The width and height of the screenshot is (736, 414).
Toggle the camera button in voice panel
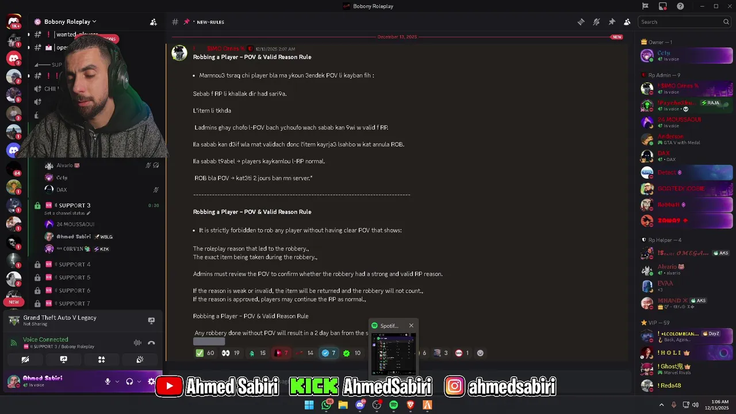[25, 359]
